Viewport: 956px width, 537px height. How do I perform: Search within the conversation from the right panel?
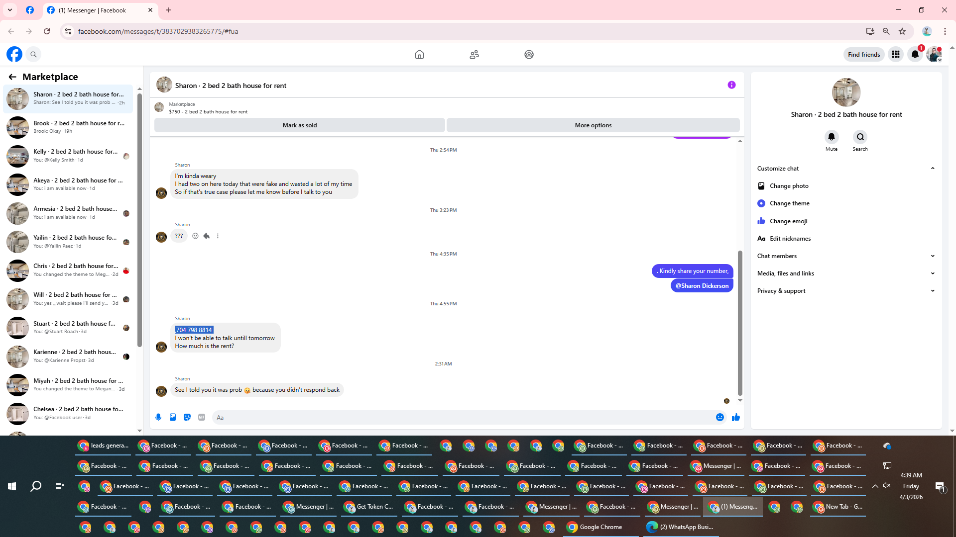click(860, 137)
